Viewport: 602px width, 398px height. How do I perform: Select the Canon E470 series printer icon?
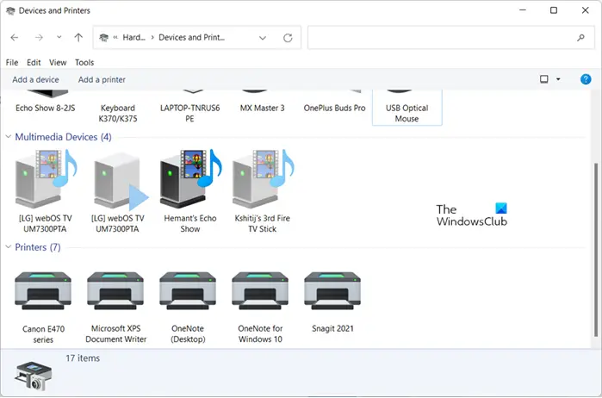43,291
